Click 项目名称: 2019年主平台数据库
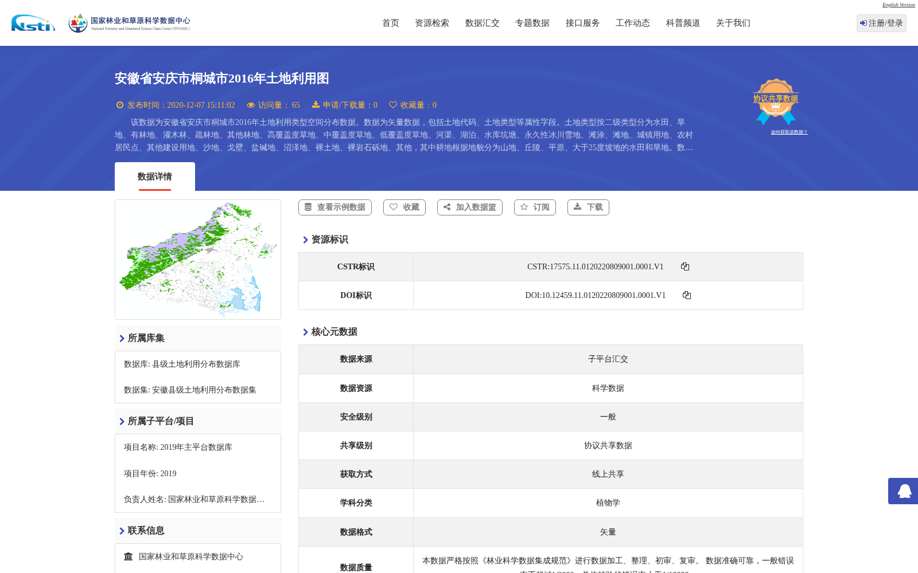This screenshot has width=918, height=573. click(178, 447)
